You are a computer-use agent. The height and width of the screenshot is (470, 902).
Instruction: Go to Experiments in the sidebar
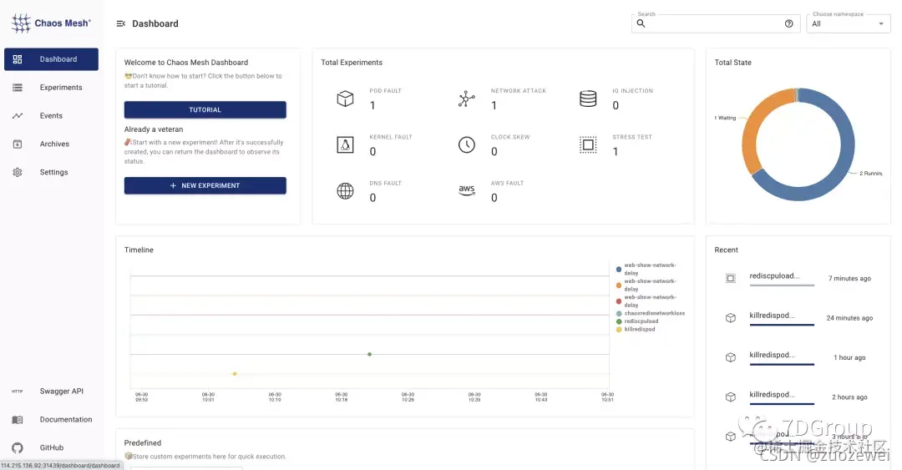[x=51, y=88]
